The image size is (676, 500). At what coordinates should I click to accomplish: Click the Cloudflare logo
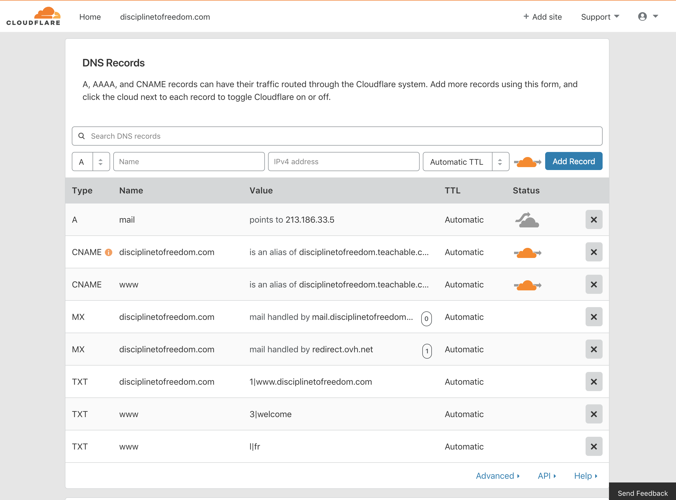[x=33, y=16]
